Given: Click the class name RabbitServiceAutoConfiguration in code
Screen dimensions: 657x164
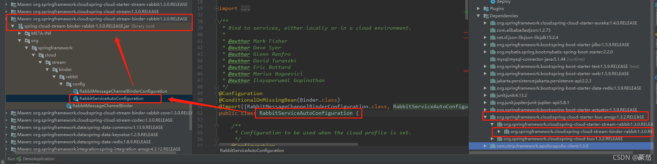Looking at the screenshot, I should pos(306,113).
